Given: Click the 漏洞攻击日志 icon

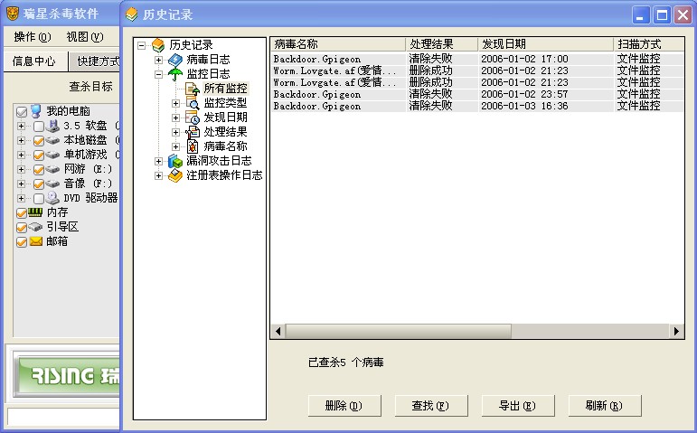Looking at the screenshot, I should [x=175, y=161].
